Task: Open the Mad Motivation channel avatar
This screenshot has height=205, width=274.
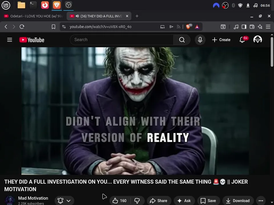Action: (x=10, y=200)
